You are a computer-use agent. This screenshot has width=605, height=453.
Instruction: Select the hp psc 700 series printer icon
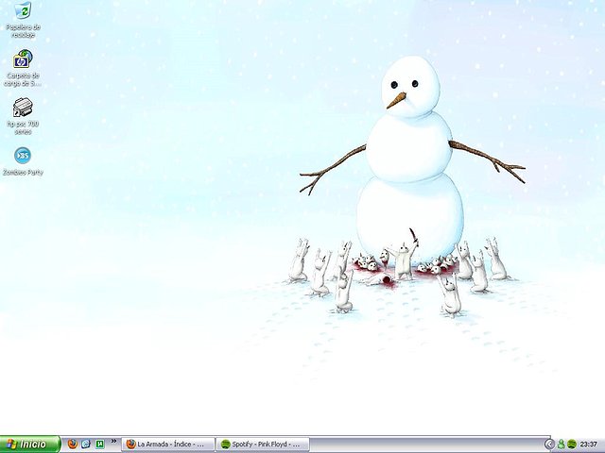(23, 116)
